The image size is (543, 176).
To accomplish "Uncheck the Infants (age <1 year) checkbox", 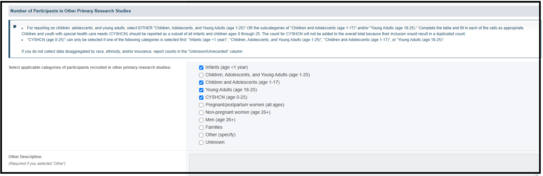I will (201, 67).
